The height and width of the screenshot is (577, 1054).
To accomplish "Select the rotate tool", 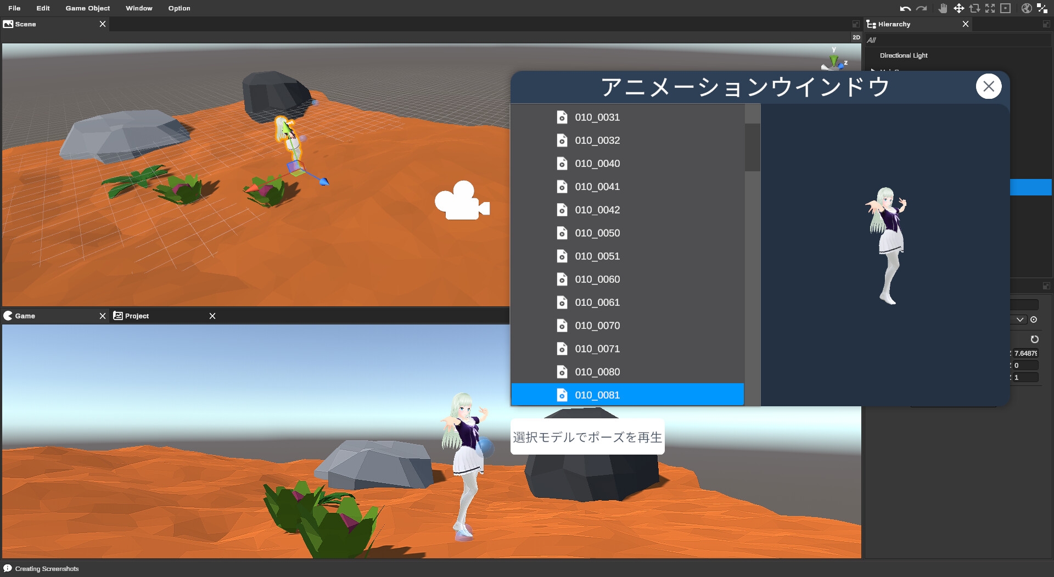I will coord(974,8).
